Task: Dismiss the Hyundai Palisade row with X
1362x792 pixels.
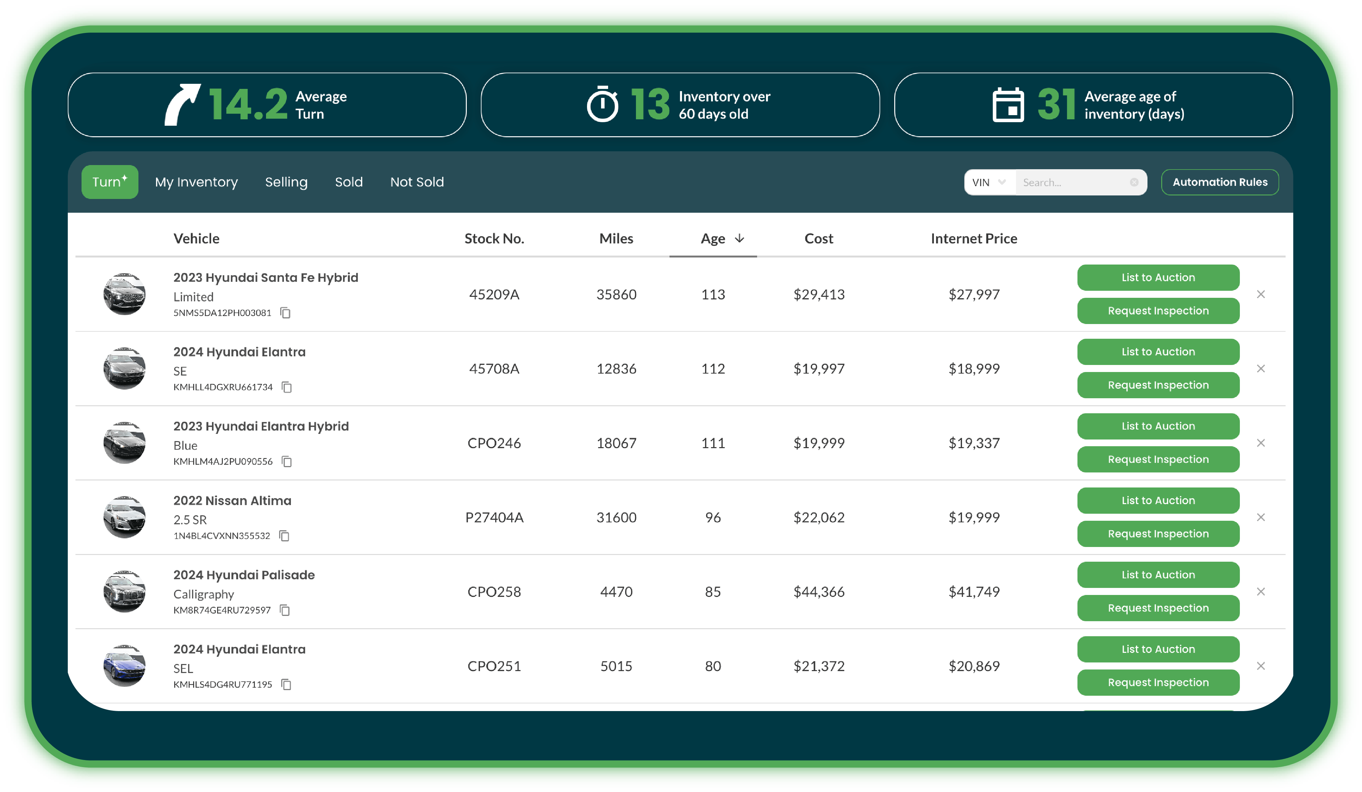Action: [x=1260, y=591]
